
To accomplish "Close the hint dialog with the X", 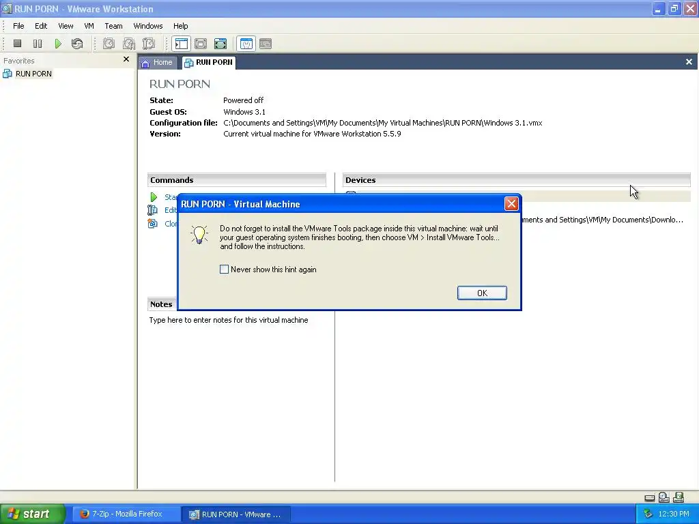I will point(511,203).
